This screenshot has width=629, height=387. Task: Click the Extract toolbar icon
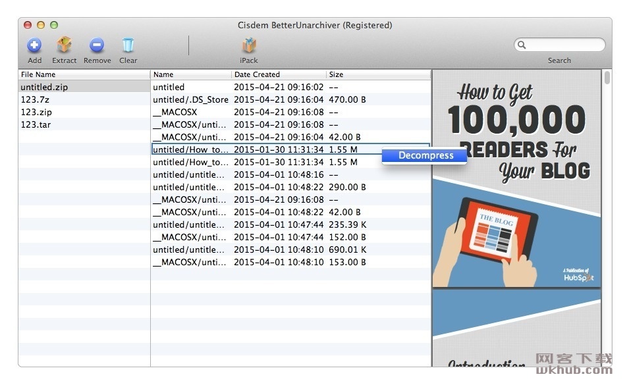(64, 45)
